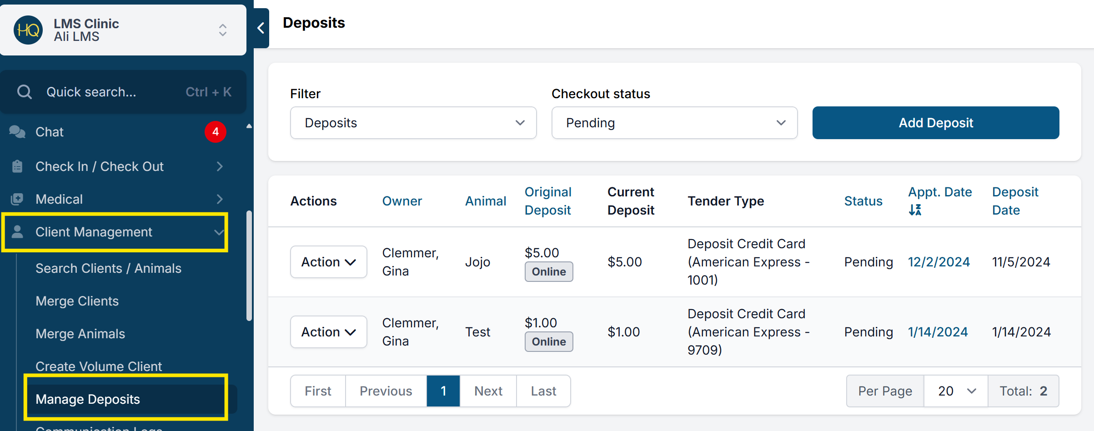1094x431 pixels.
Task: Toggle the Appt. Date sort order icon
Action: [915, 210]
